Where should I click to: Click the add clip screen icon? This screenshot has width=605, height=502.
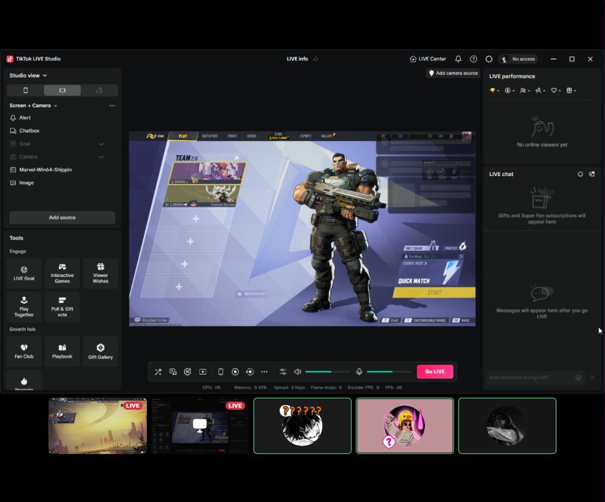pos(202,371)
